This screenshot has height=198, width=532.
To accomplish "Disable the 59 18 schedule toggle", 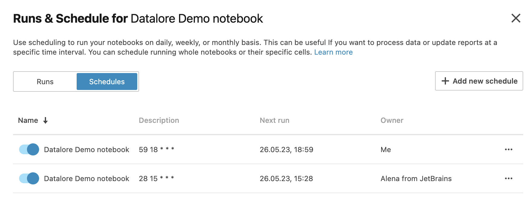I will pos(29,150).
